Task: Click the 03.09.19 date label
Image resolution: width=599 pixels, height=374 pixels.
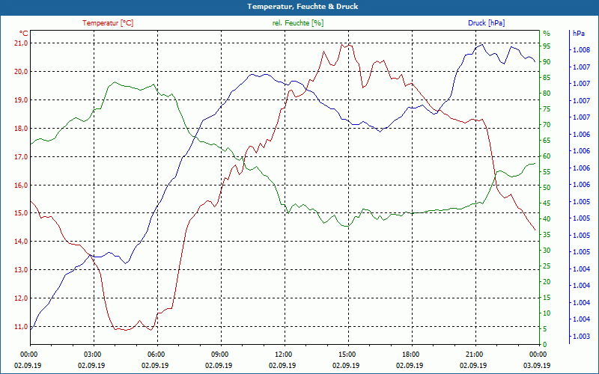Action: [537, 366]
